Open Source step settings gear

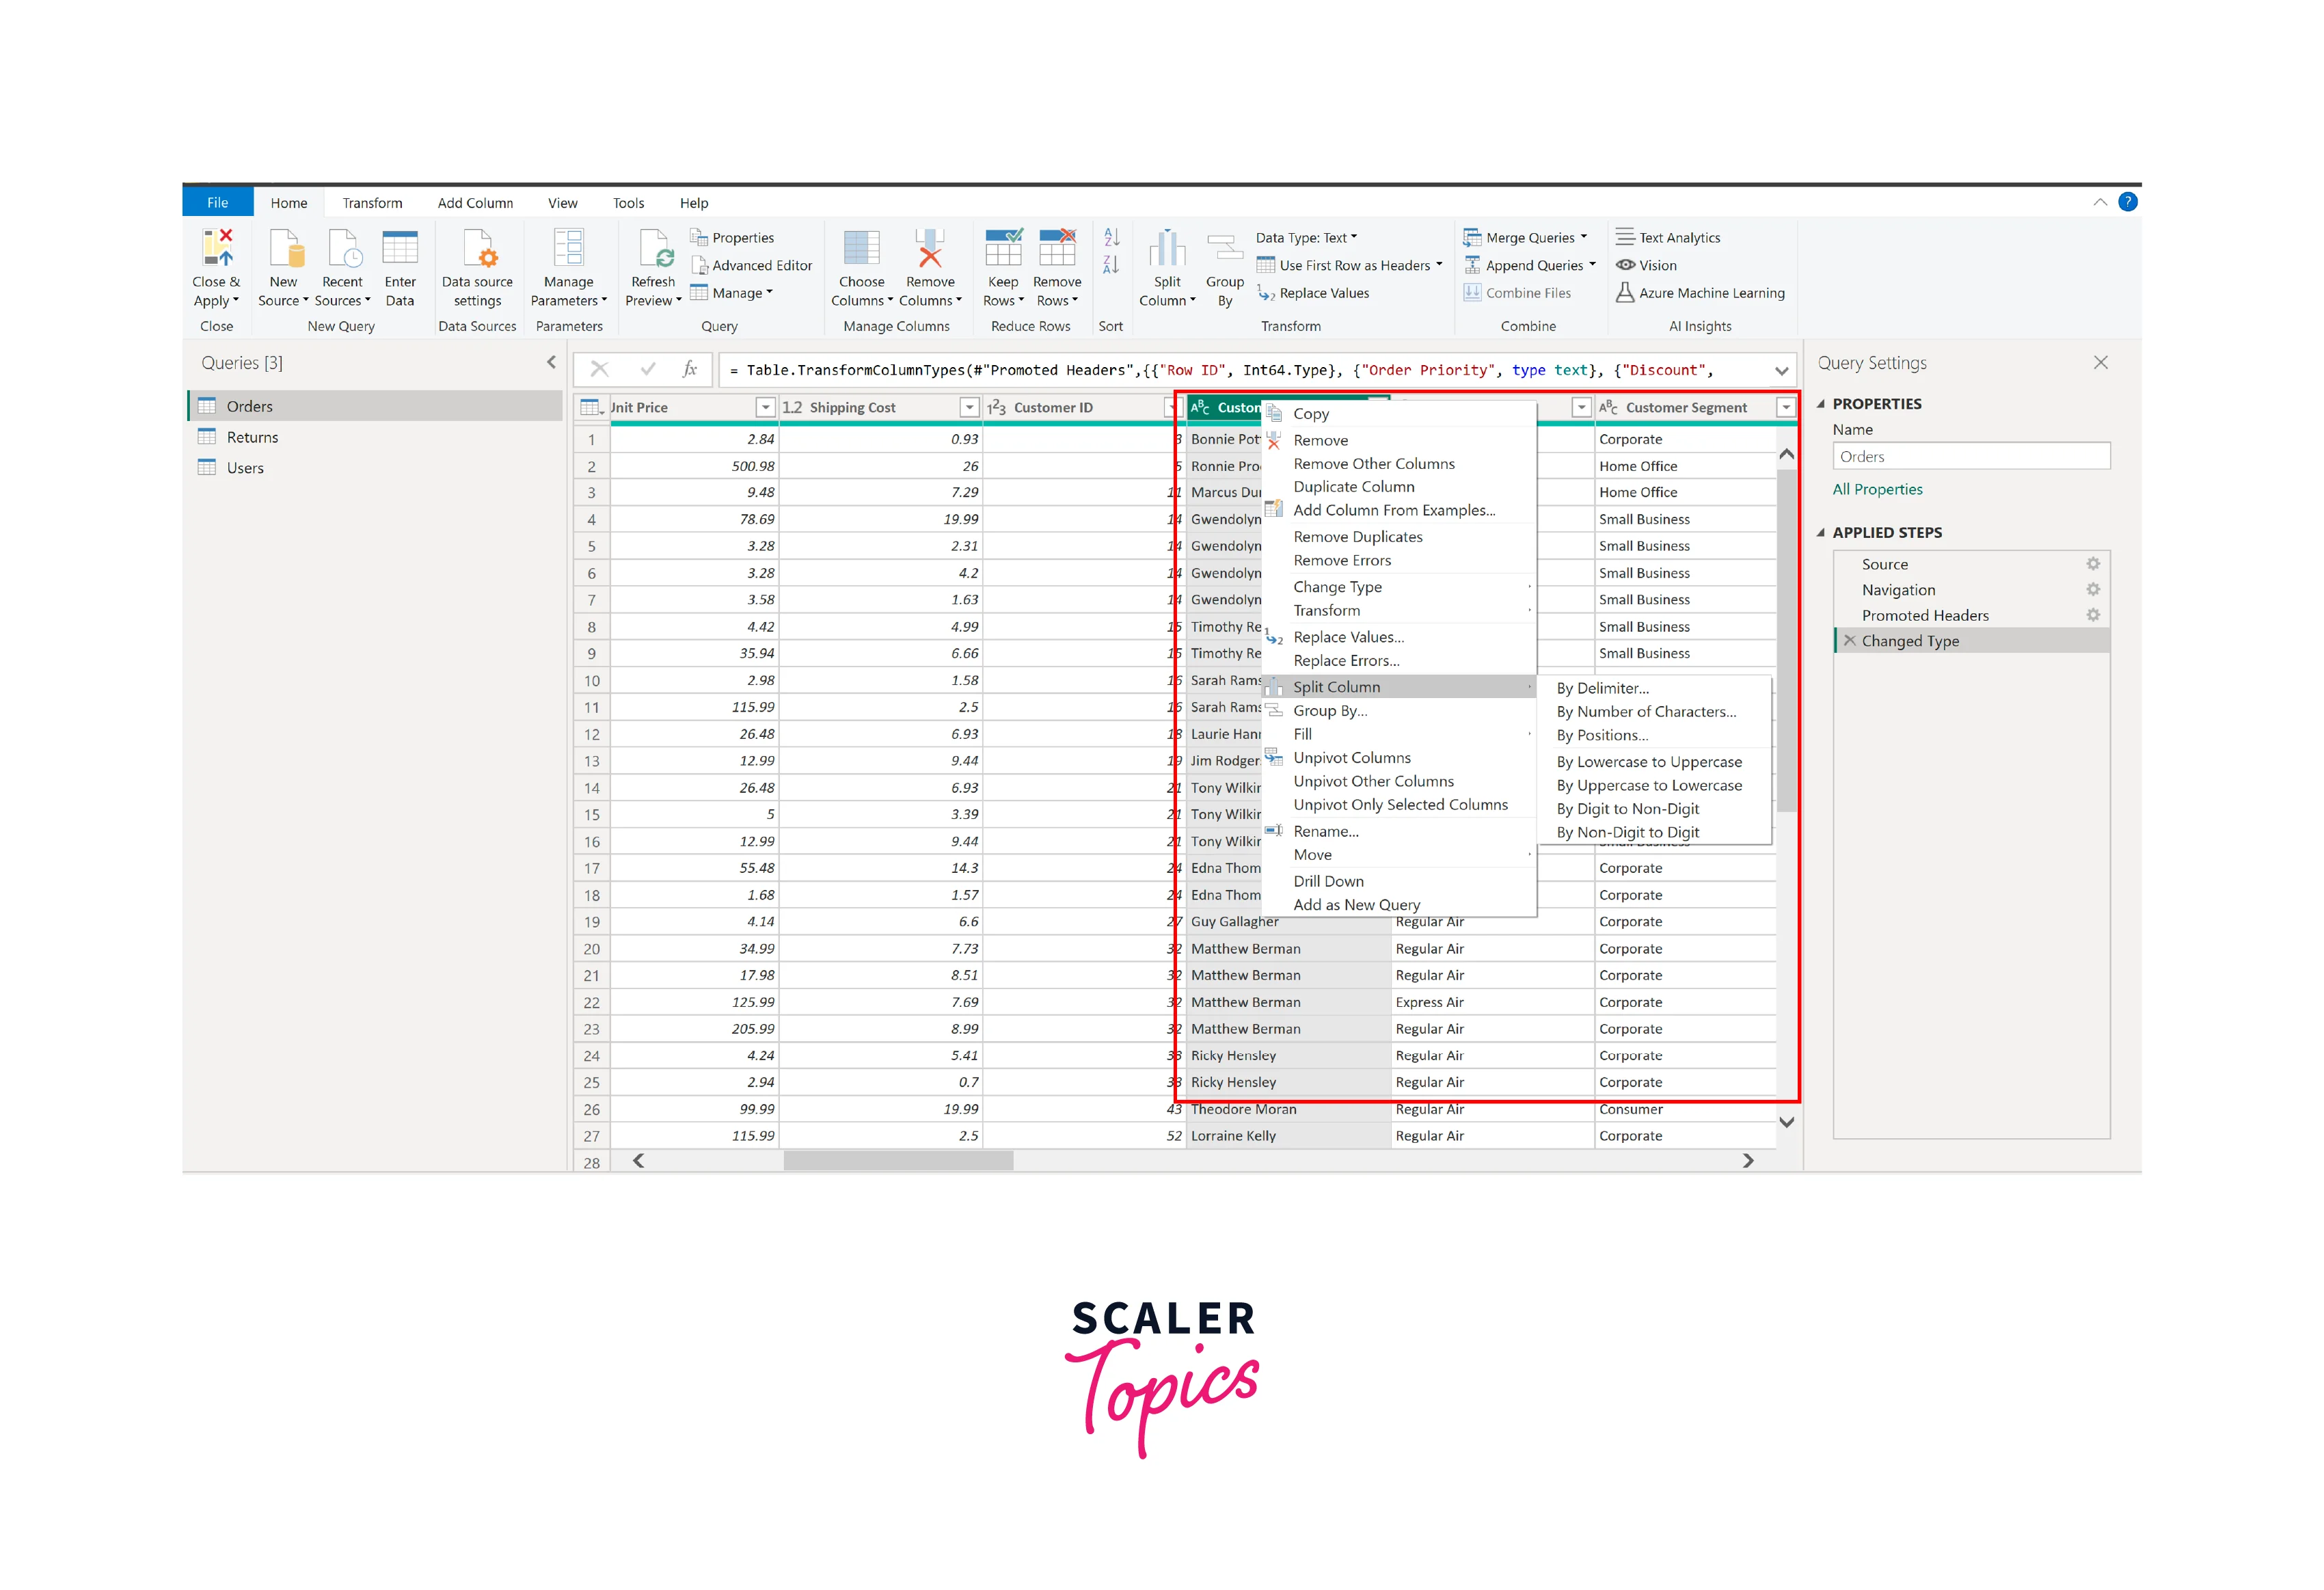(2092, 564)
